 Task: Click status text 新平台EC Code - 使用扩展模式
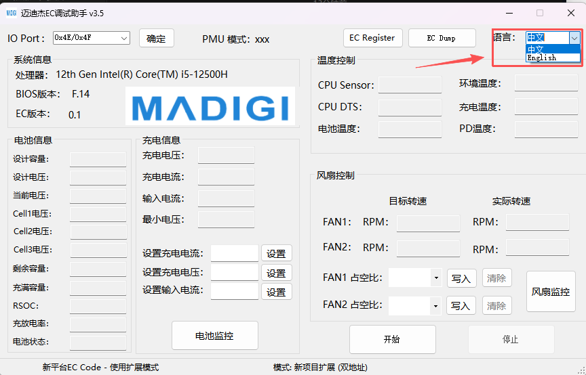(100, 368)
